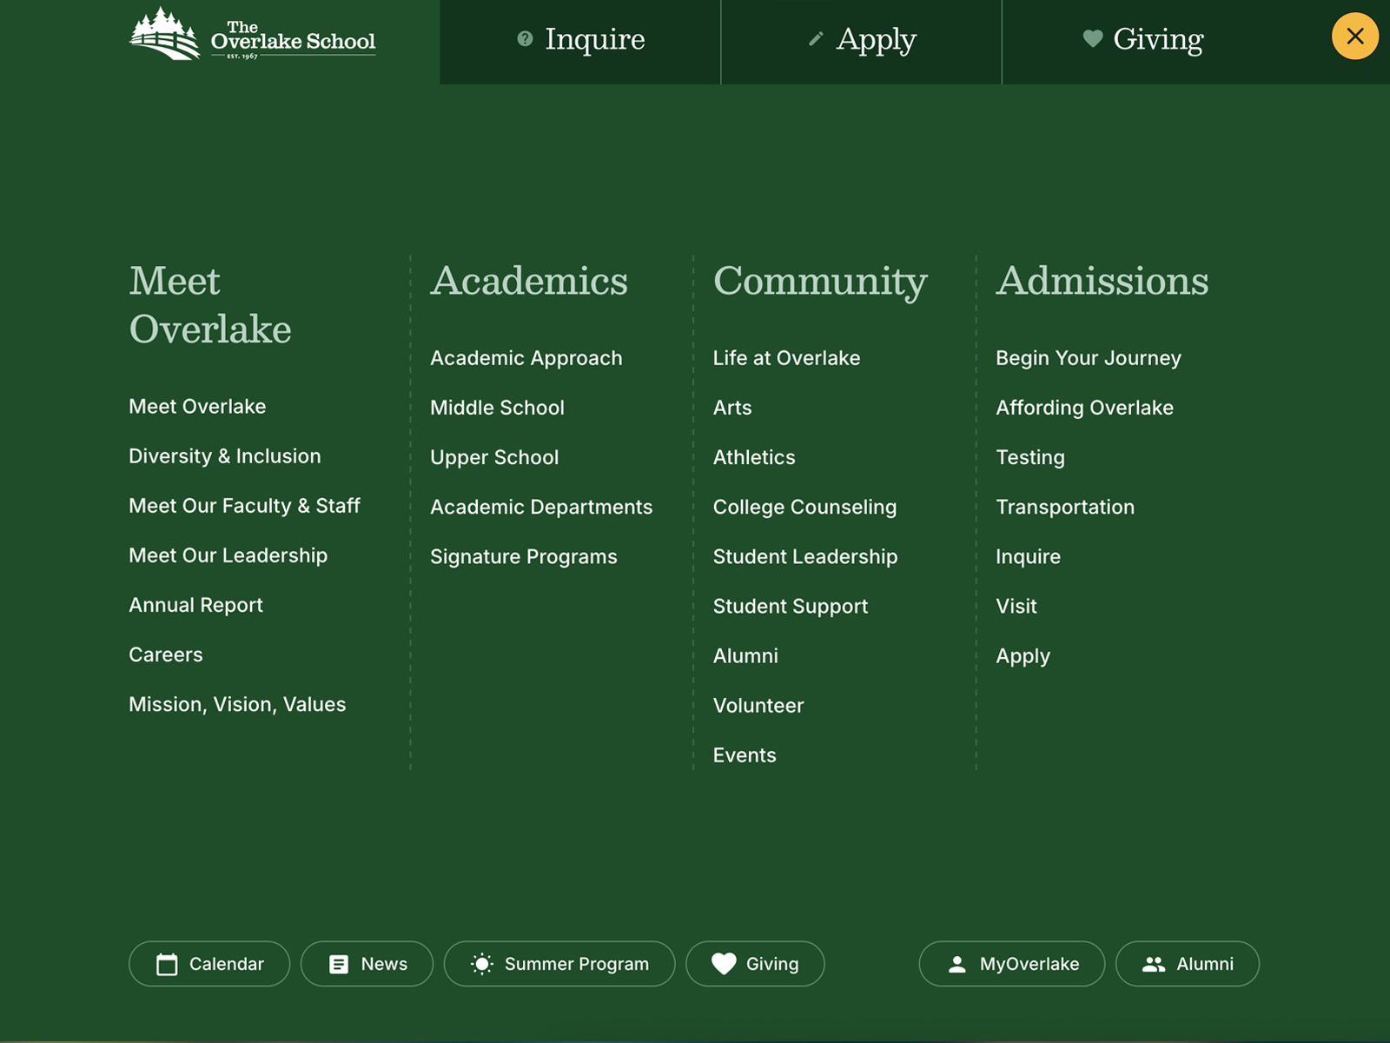Open the Apply menu item
Viewport: 1390px width, 1043px height.
point(876,39)
